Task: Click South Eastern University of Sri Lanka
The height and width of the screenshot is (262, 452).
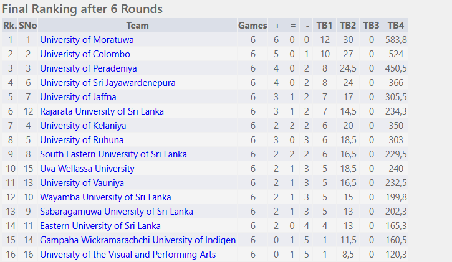Action: [113, 154]
